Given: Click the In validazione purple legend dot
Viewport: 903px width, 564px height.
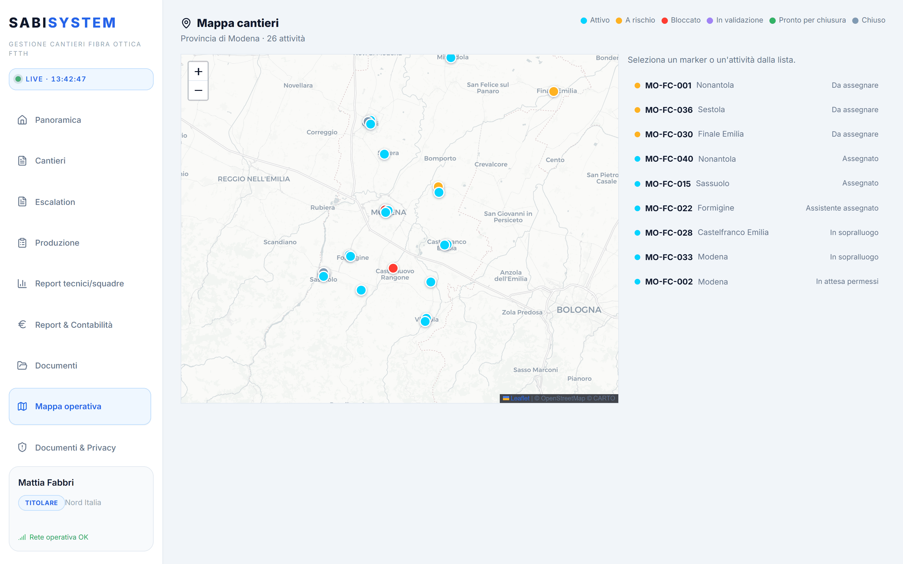Looking at the screenshot, I should click(x=710, y=20).
